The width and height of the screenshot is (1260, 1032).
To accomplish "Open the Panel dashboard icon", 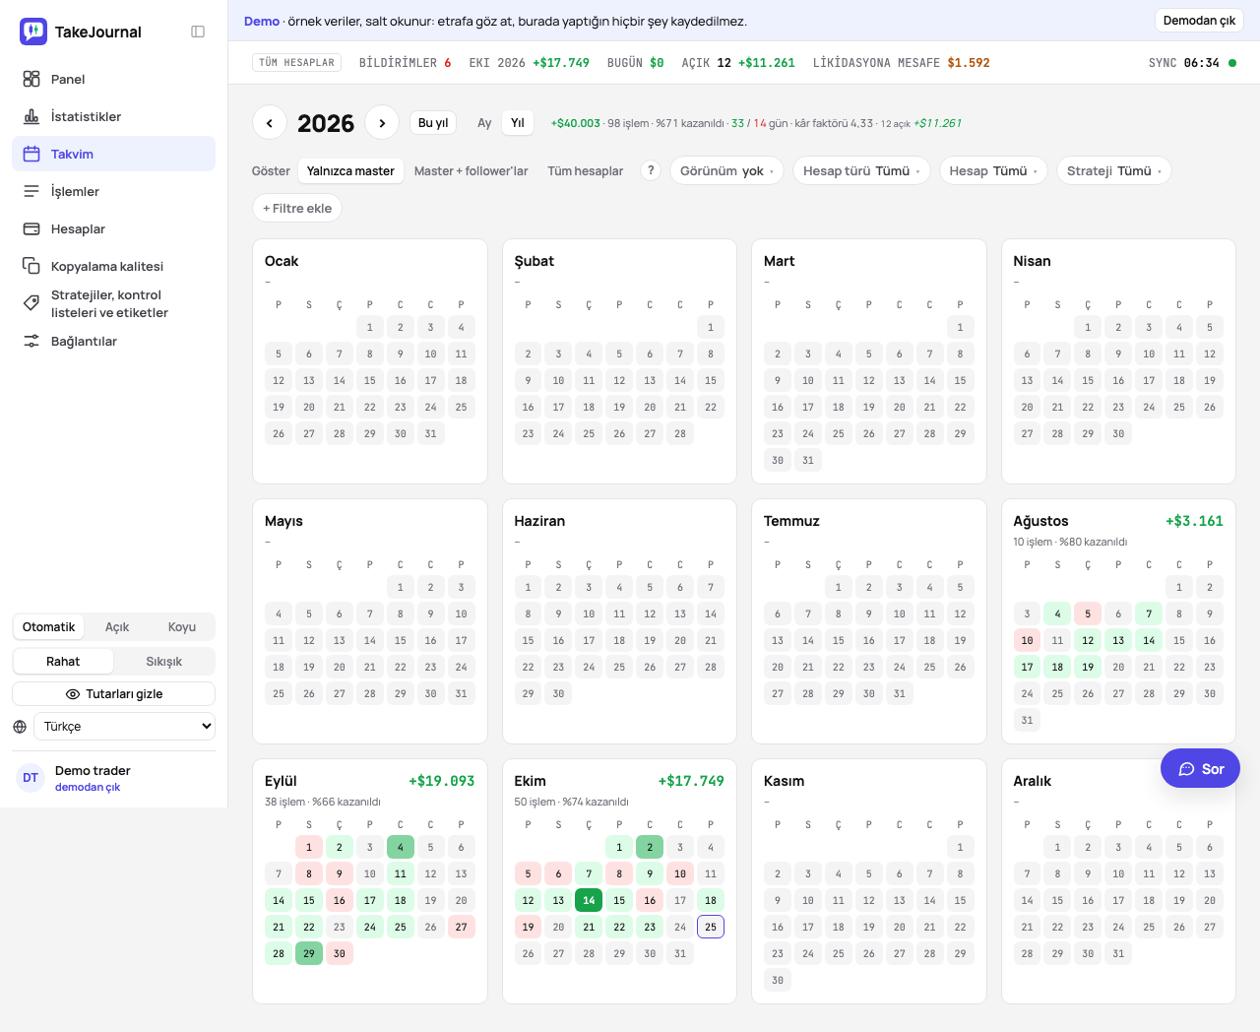I will pyautogui.click(x=31, y=79).
